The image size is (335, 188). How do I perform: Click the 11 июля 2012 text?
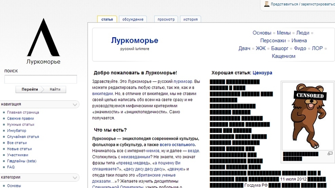click(294, 179)
